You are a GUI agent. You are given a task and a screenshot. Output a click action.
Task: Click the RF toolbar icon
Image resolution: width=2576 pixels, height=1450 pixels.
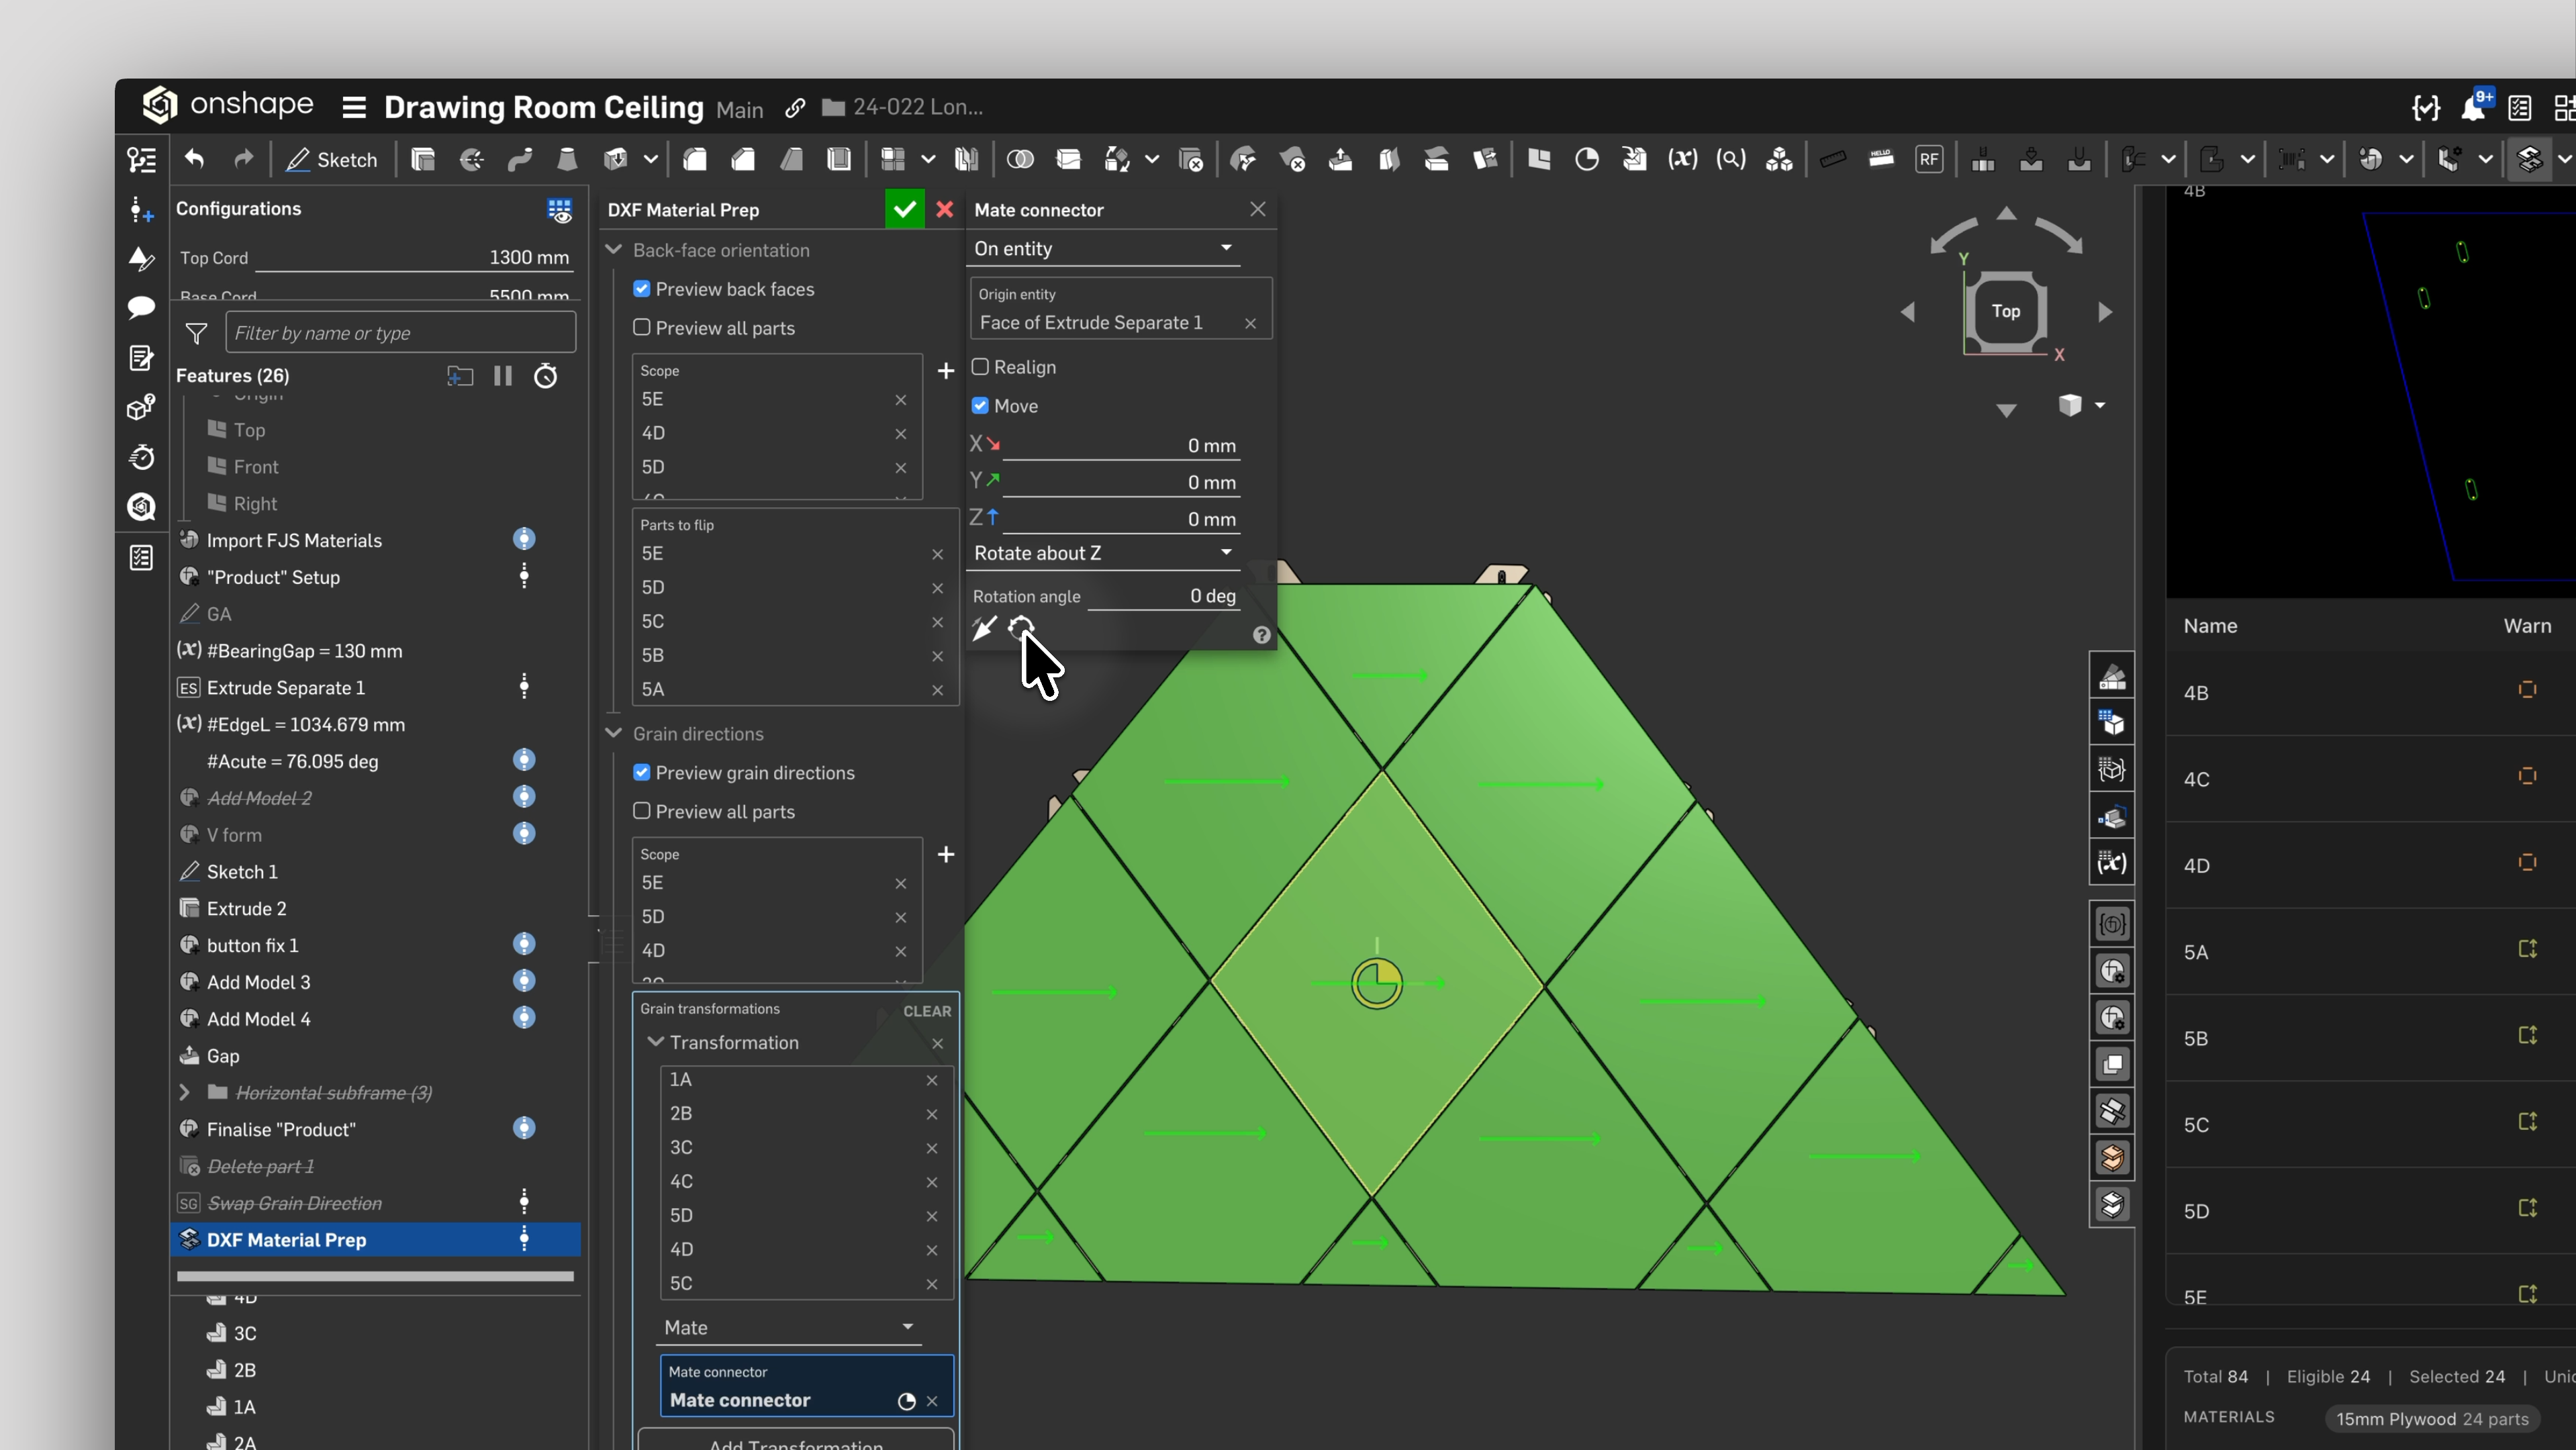click(x=1929, y=159)
